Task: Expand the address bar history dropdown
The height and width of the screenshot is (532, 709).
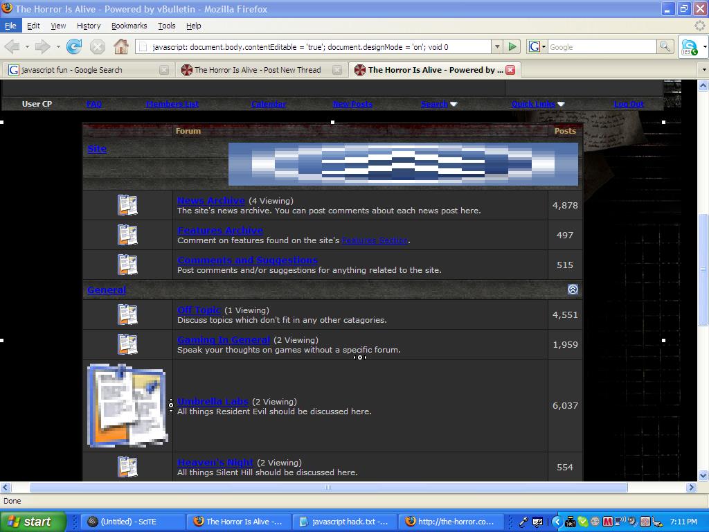Action: point(496,46)
